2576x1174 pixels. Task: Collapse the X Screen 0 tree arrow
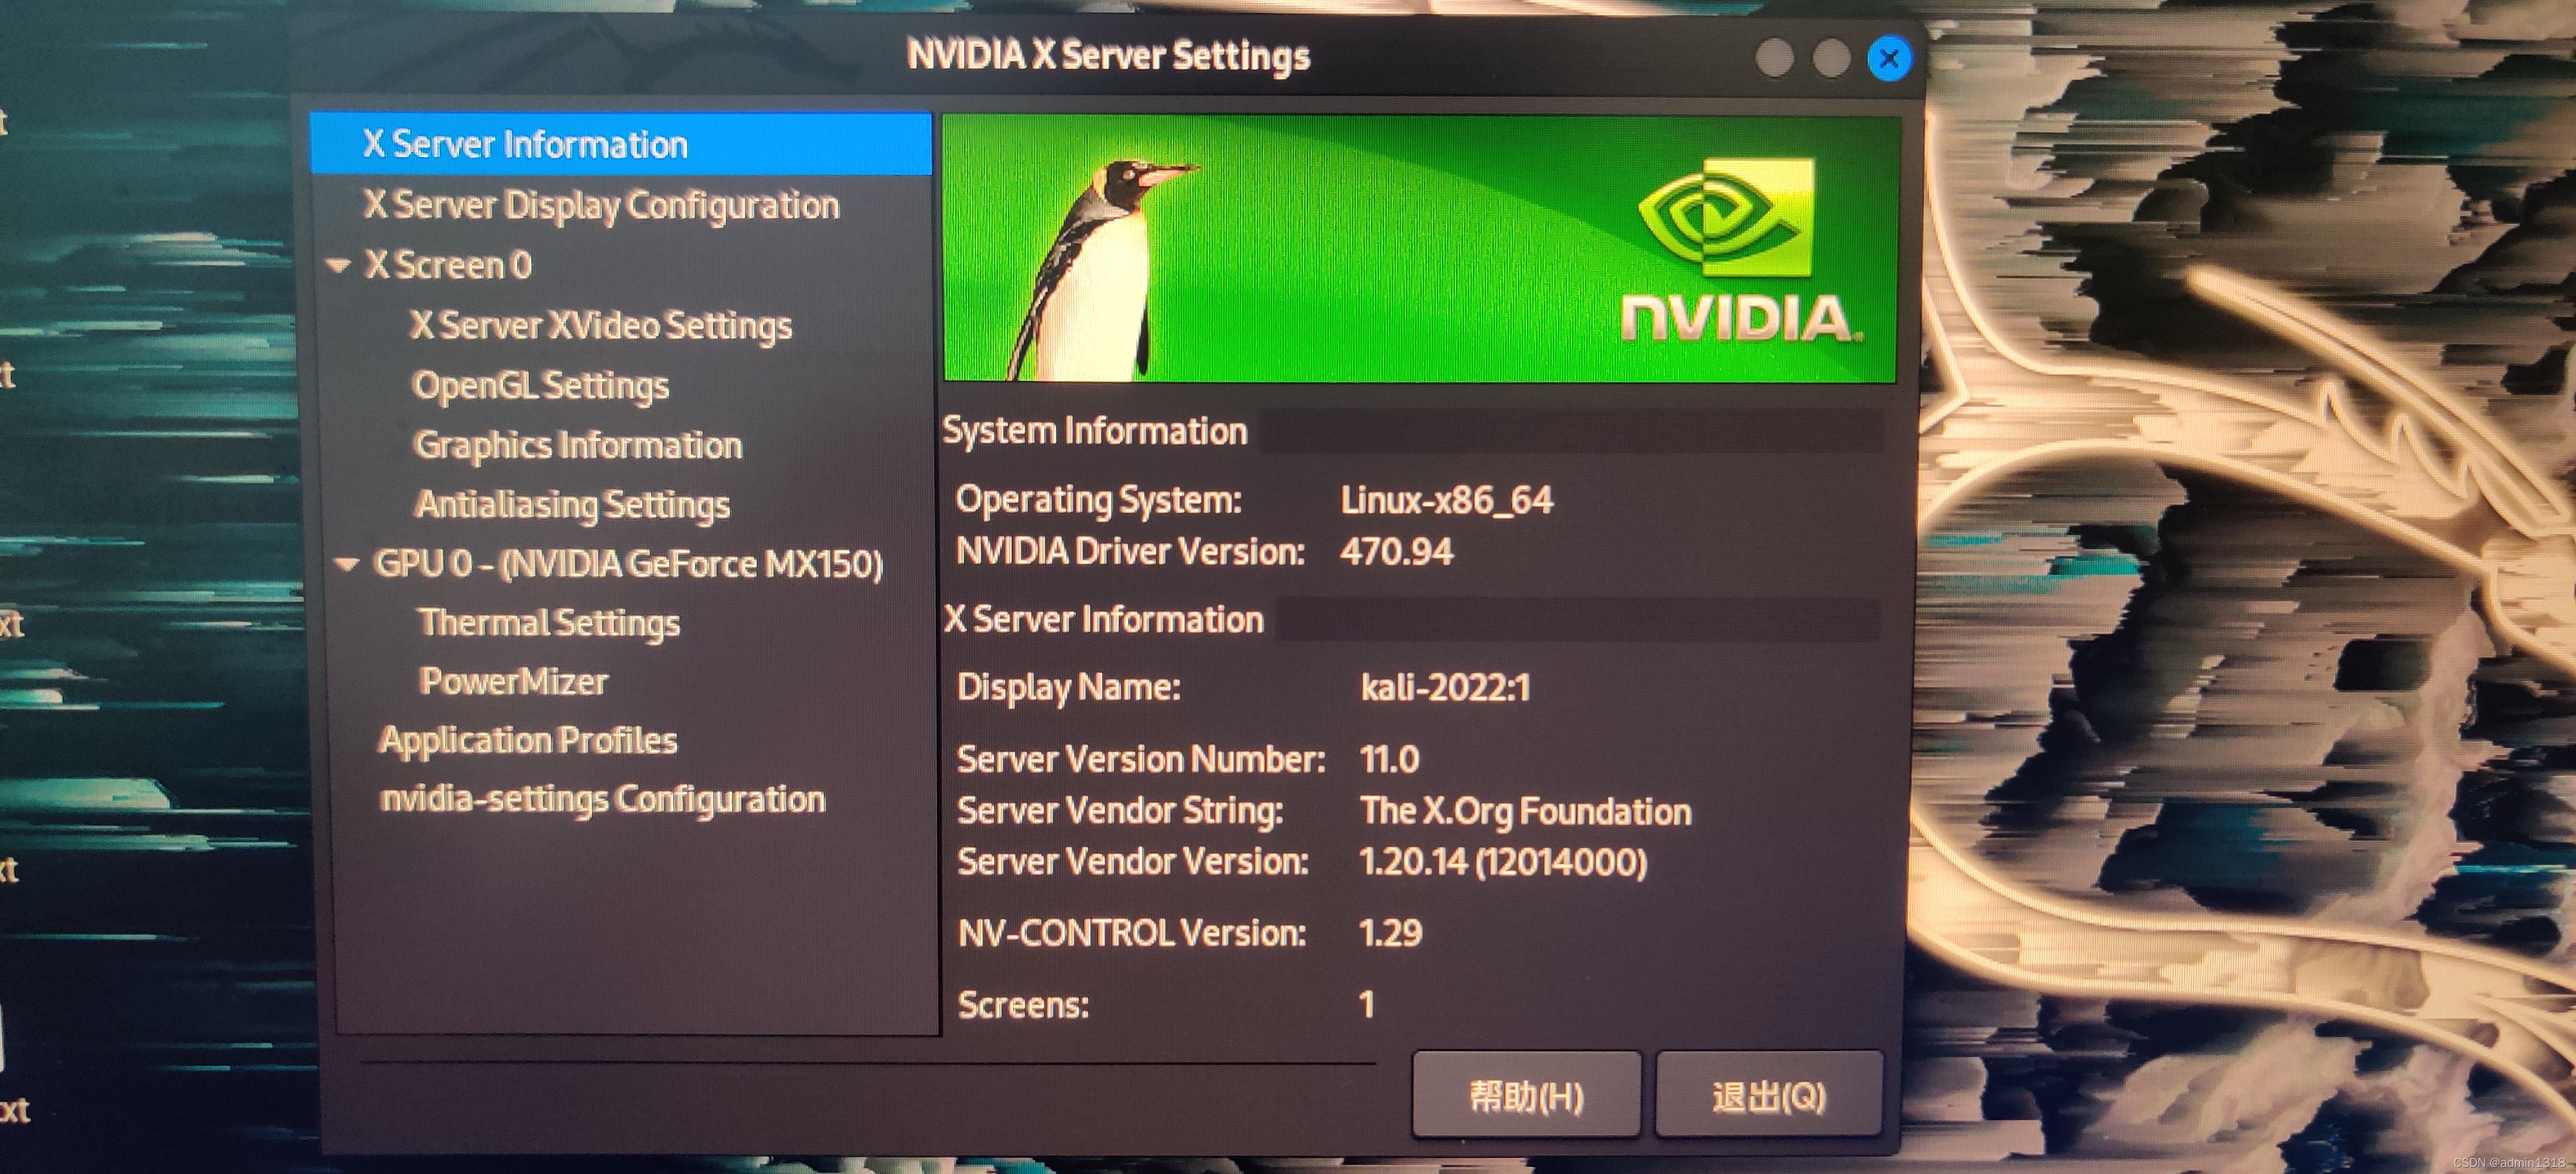(339, 266)
